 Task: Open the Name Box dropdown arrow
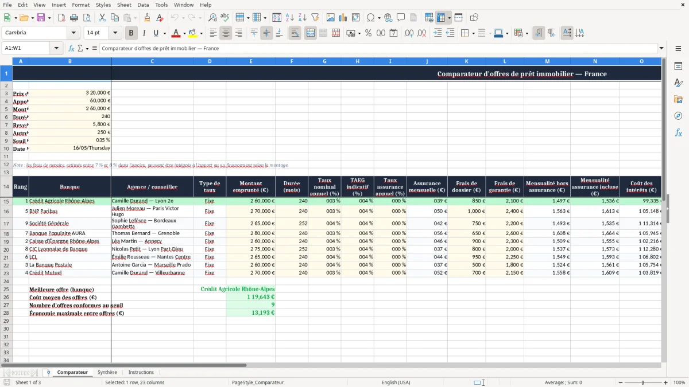pos(56,48)
